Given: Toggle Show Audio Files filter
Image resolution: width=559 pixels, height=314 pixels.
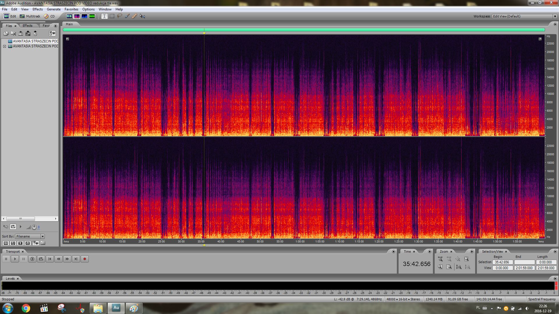Looking at the screenshot, I should coord(6,243).
